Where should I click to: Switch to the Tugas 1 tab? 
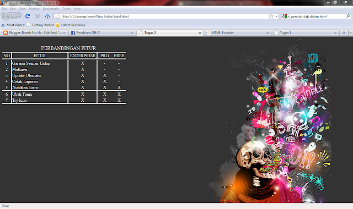306,33
